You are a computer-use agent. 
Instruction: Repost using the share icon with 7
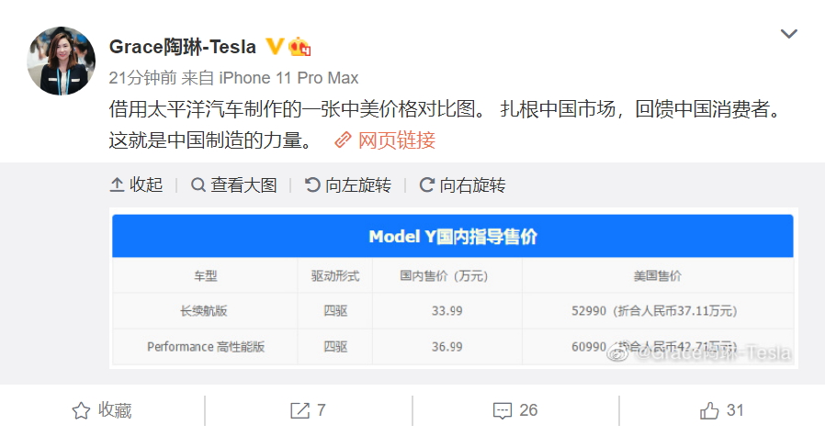coord(308,410)
